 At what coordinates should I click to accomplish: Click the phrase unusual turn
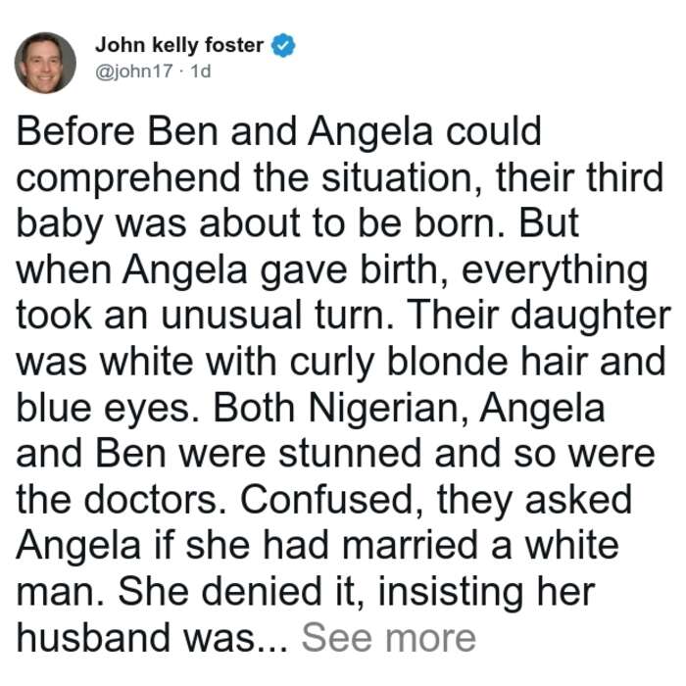275,316
